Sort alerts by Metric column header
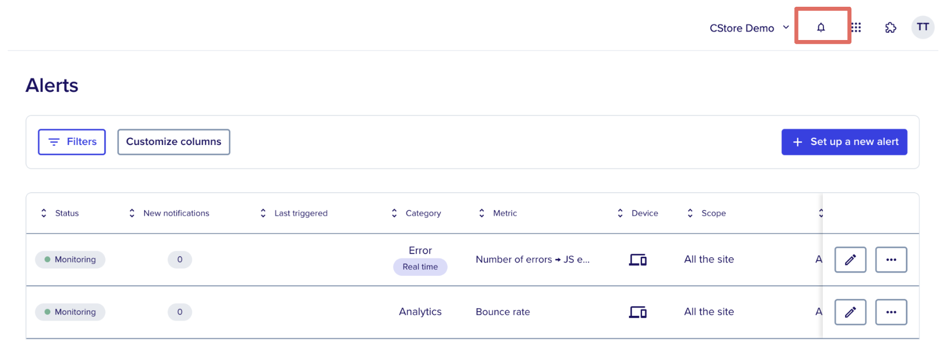Screen dimensions: 944x345 (497, 213)
